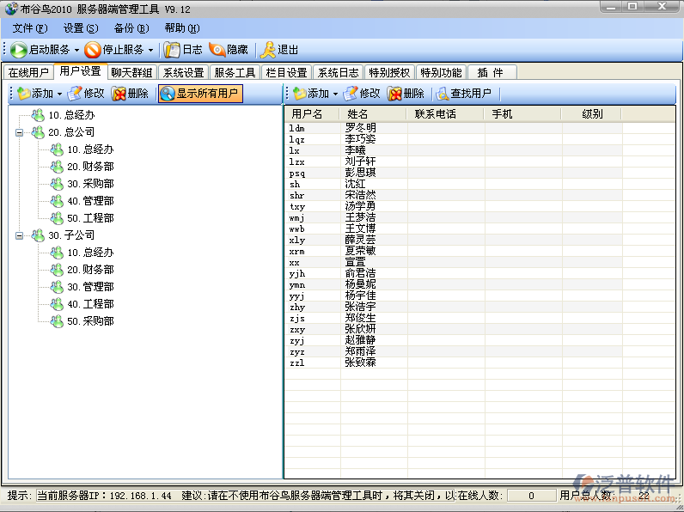This screenshot has height=512, width=684.
Task: Open left toolbar 添加 dropdown arrow
Action: (x=59, y=94)
